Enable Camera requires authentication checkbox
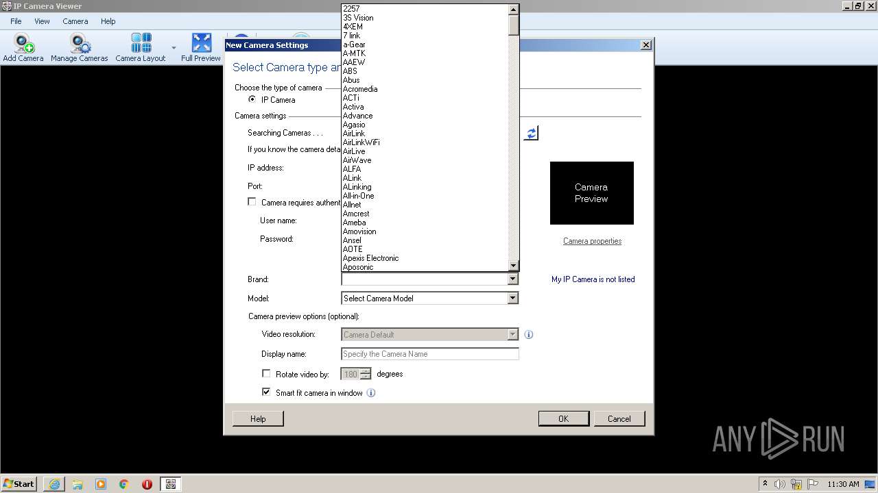The height and width of the screenshot is (493, 878). click(x=252, y=202)
